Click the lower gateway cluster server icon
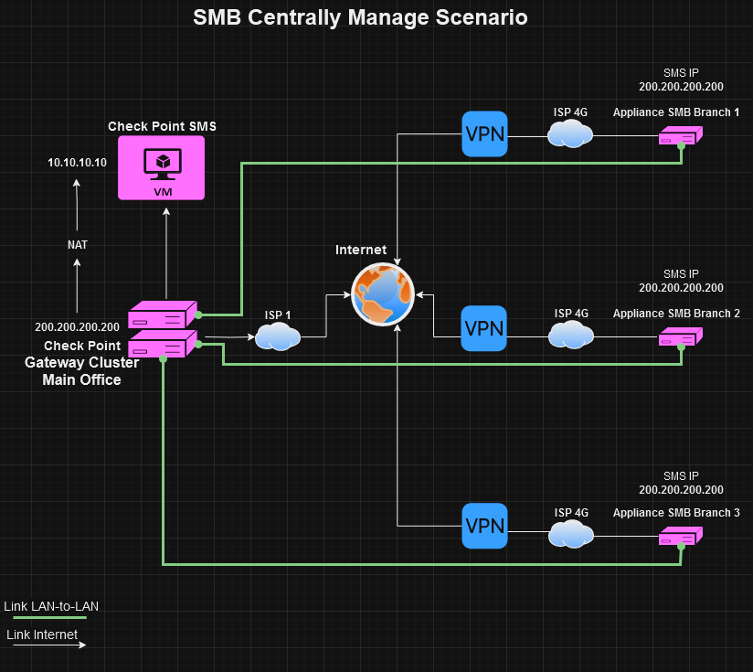This screenshot has height=672, width=753. pyautogui.click(x=163, y=344)
